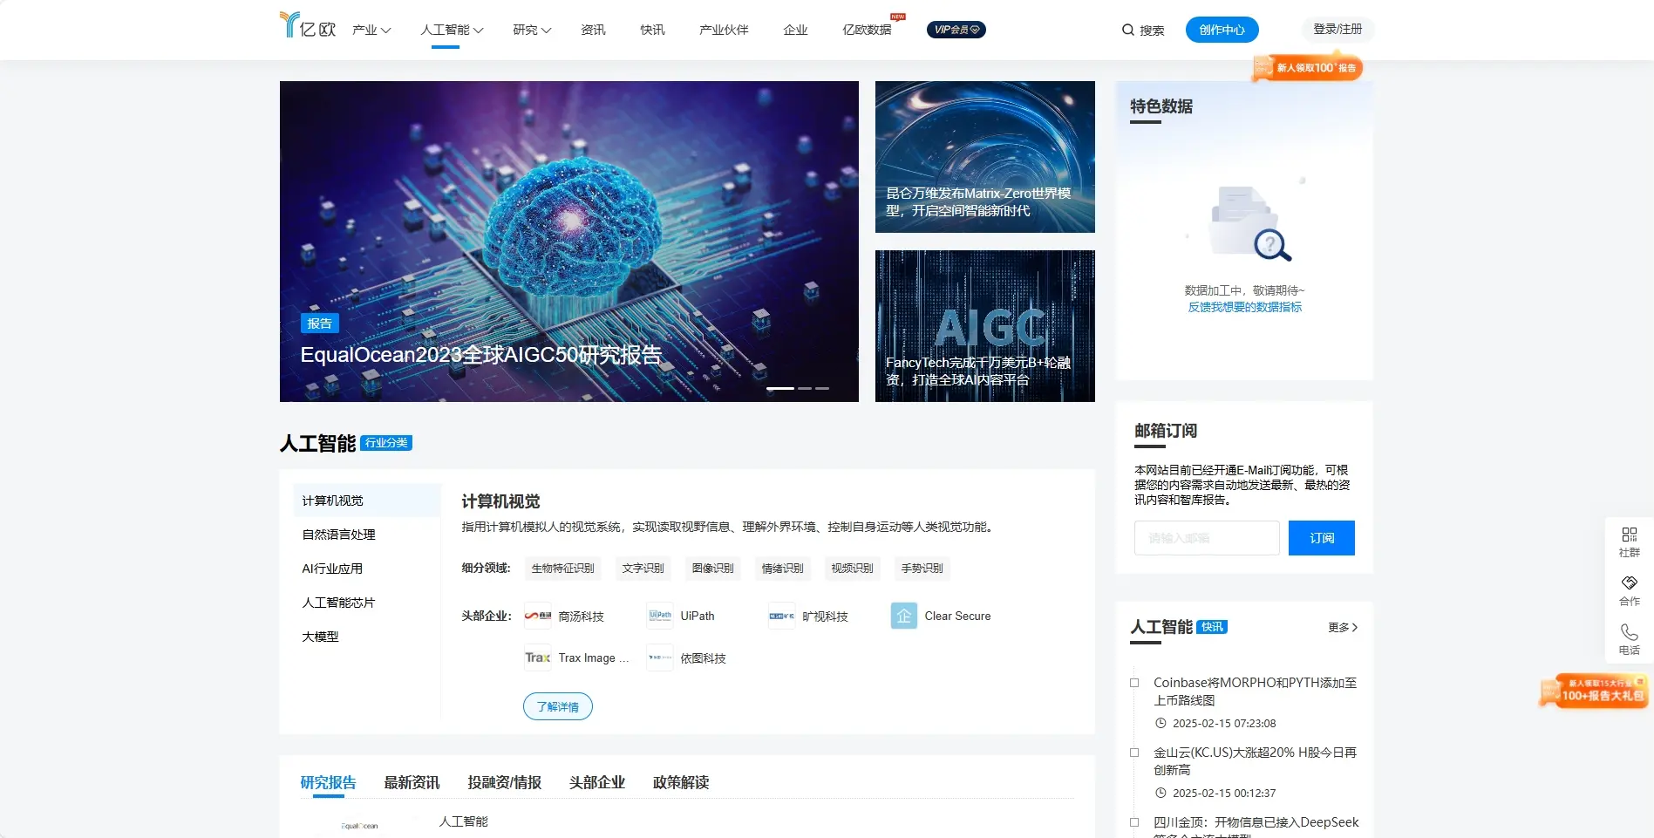Select the first carousel indicator dash
The width and height of the screenshot is (1654, 838).
(780, 388)
